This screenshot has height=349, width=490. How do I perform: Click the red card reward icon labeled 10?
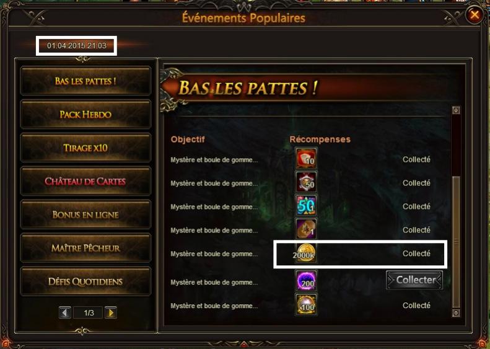tap(306, 158)
